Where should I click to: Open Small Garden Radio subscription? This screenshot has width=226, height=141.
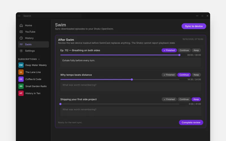click(x=33, y=86)
